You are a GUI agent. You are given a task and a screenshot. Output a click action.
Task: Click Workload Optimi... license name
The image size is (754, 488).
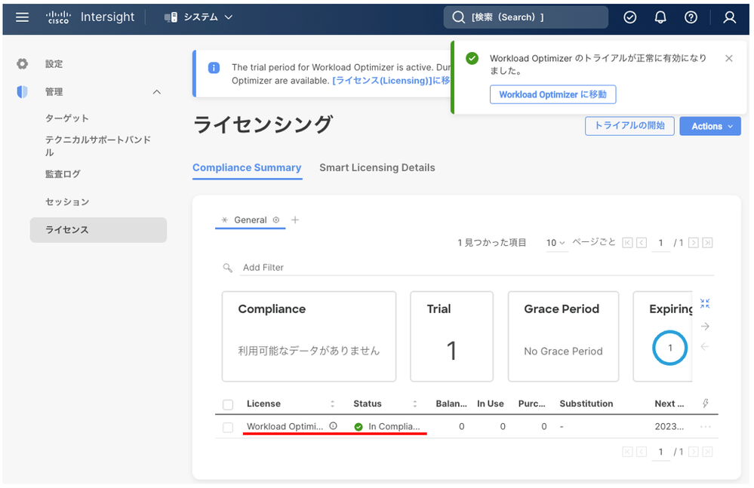coord(285,426)
